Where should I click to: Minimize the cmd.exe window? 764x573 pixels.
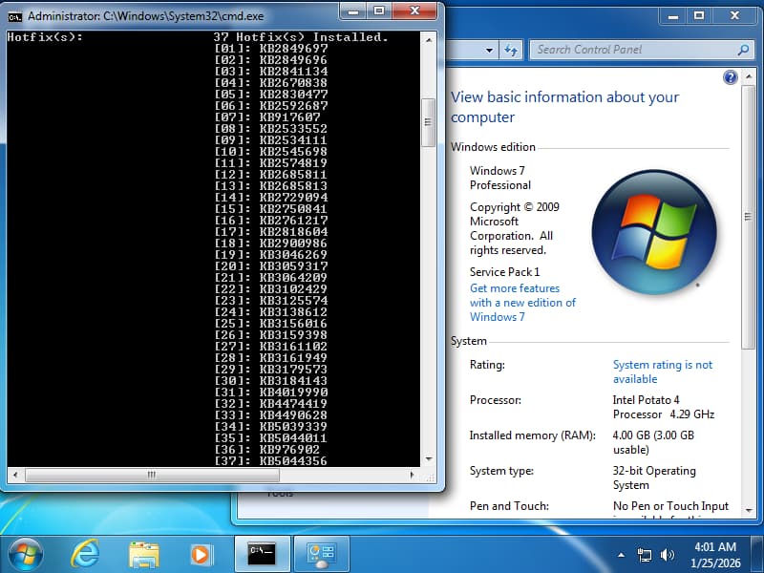pos(354,11)
